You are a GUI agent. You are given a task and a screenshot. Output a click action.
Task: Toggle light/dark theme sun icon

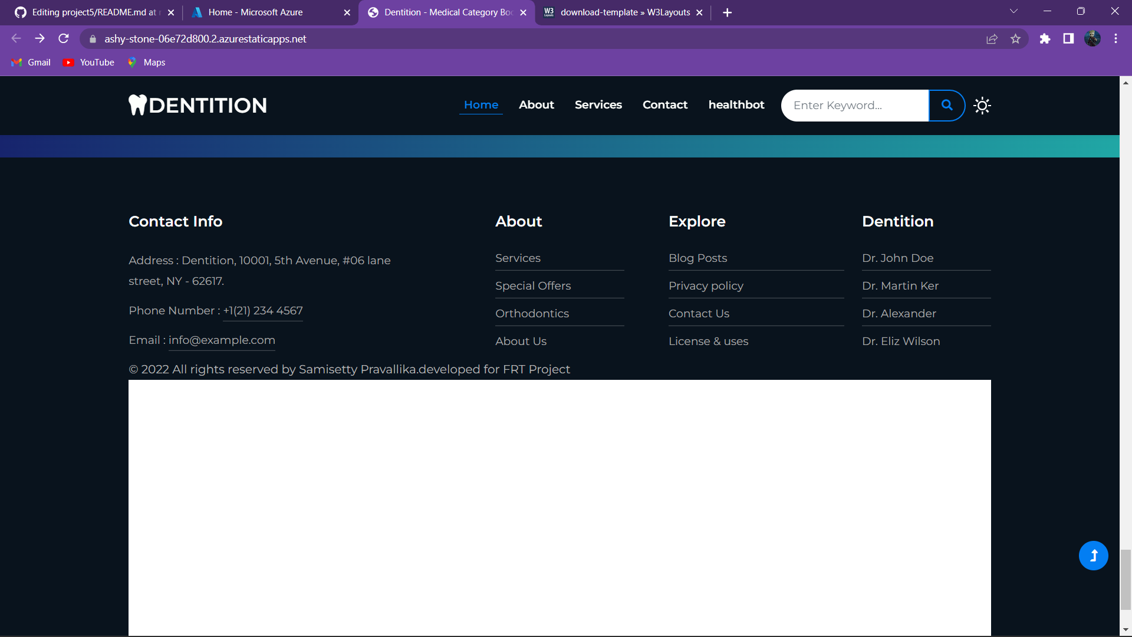point(982,106)
